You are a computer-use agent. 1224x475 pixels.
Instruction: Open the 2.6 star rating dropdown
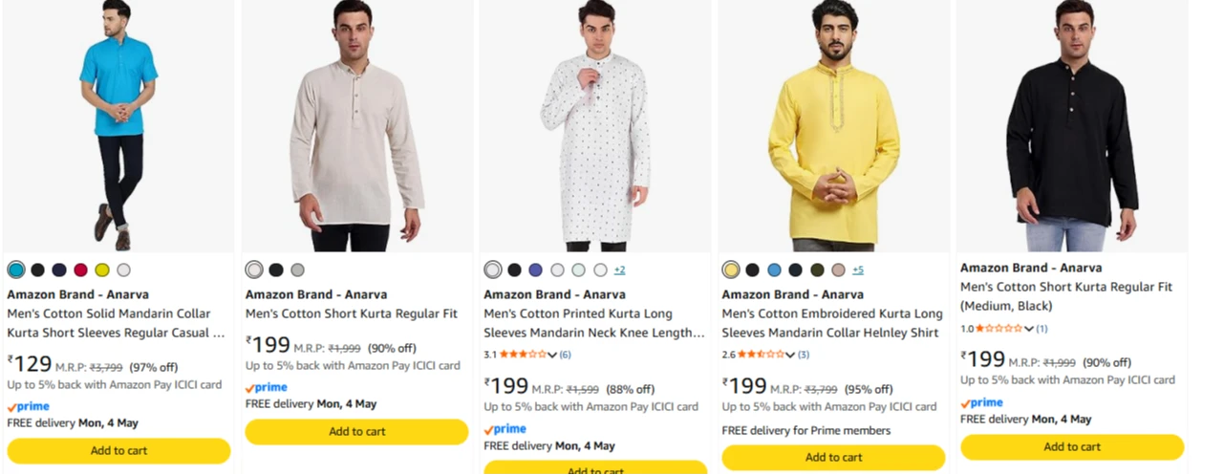click(x=791, y=356)
